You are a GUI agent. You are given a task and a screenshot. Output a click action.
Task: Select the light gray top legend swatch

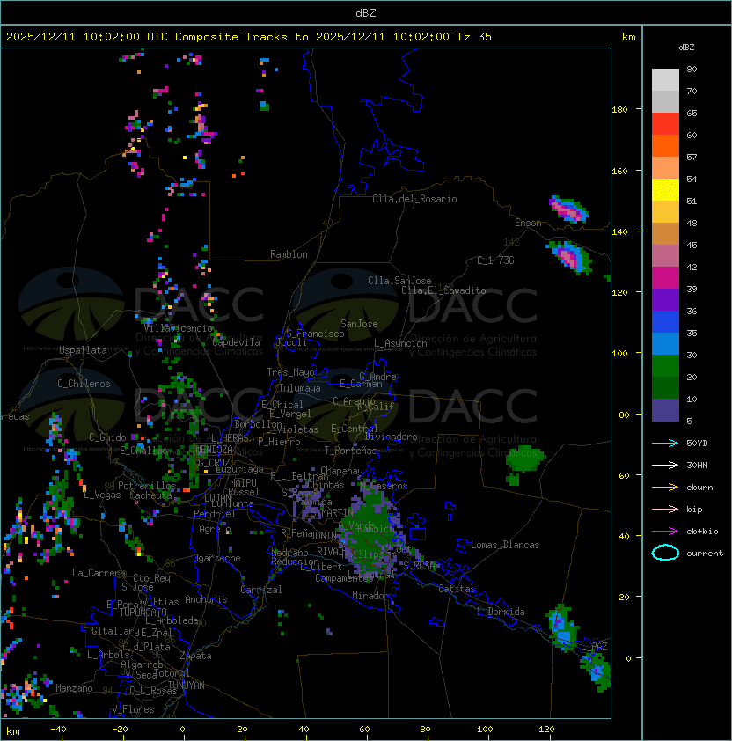click(x=665, y=80)
